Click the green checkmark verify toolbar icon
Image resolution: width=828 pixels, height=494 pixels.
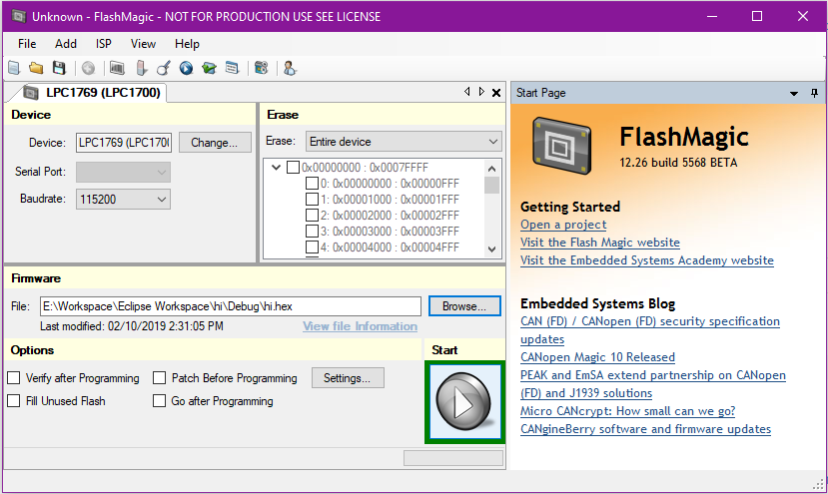(x=209, y=68)
